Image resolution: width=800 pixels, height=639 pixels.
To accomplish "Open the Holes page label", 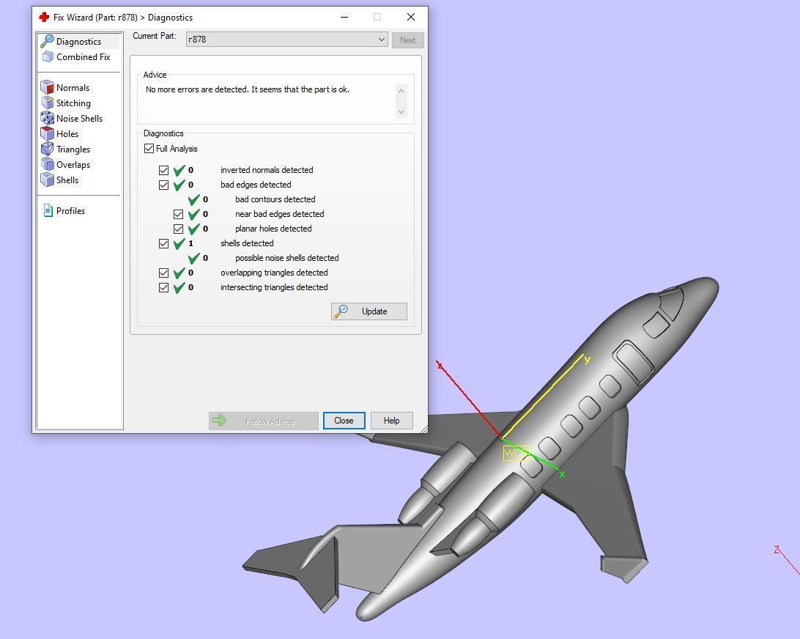I will [x=67, y=133].
